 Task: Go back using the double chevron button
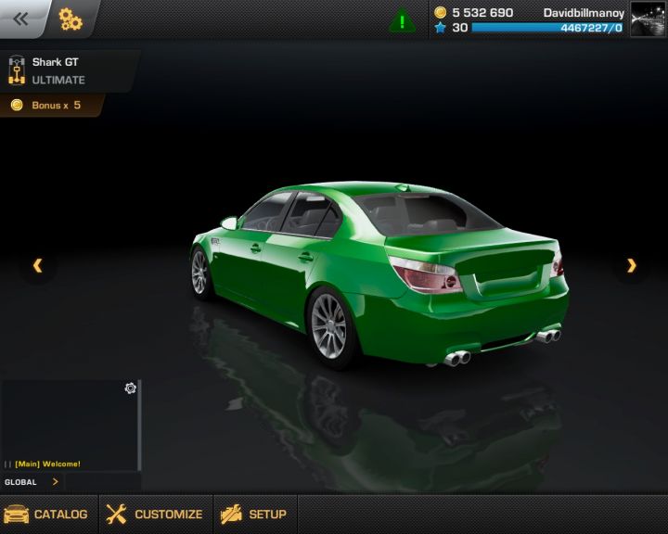coord(20,19)
